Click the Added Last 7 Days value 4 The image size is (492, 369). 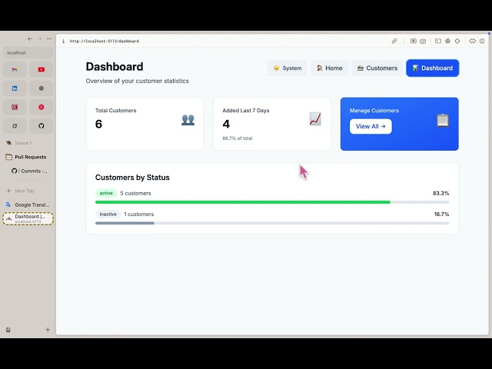[226, 125]
